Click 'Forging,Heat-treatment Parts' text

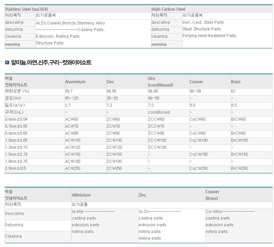(209, 36)
